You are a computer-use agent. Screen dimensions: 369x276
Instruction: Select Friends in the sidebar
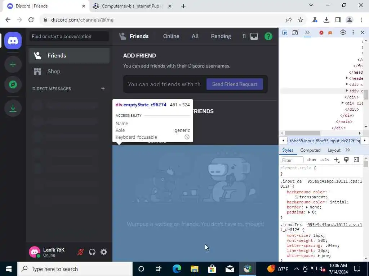point(69,56)
